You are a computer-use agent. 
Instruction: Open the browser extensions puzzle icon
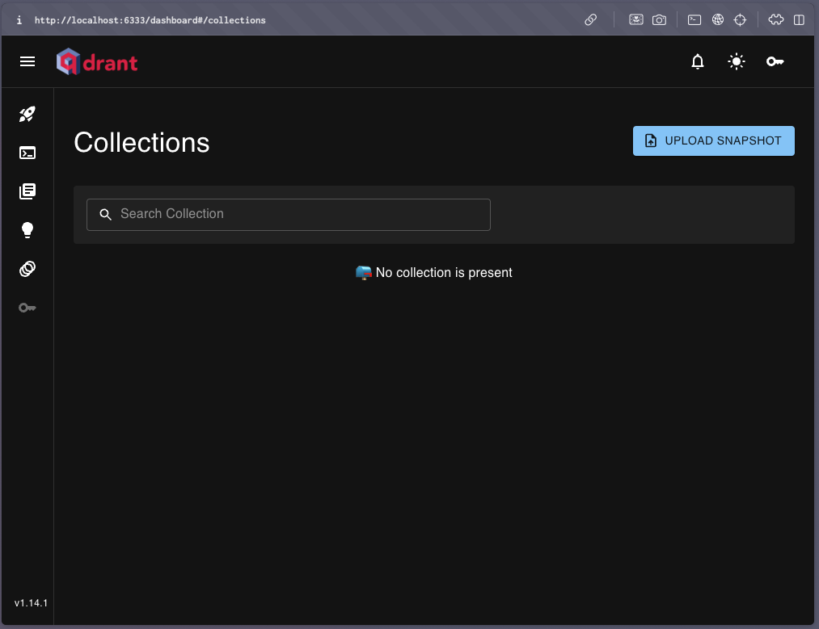775,20
